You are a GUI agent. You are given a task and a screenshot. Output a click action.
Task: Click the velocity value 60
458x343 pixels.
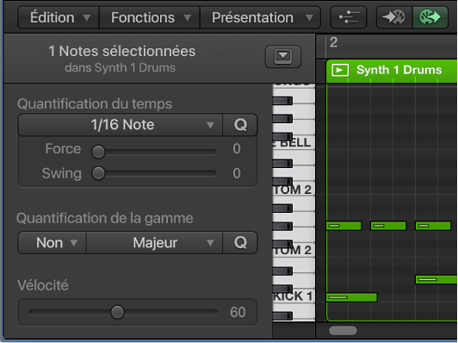click(238, 312)
